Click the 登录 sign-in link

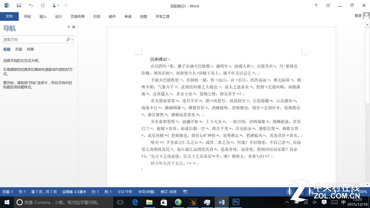[x=358, y=16]
